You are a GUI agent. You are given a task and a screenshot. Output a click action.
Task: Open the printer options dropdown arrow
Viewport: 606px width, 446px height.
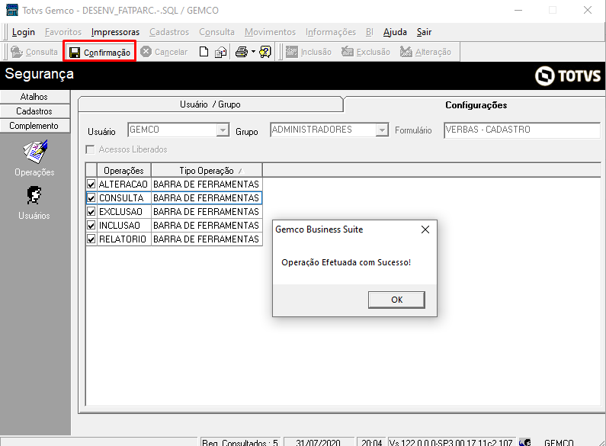pos(253,52)
